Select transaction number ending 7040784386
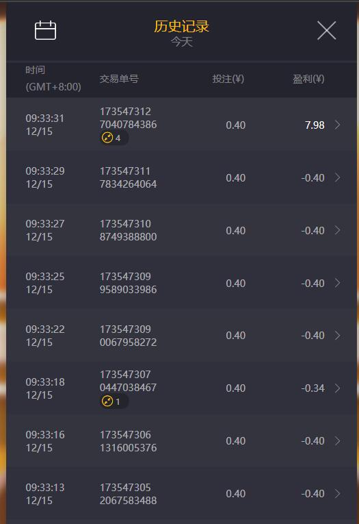 click(128, 118)
